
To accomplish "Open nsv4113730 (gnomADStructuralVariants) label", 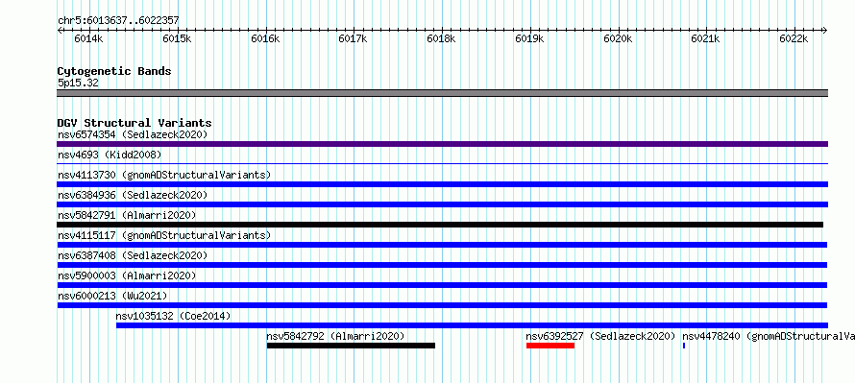I will [164, 175].
